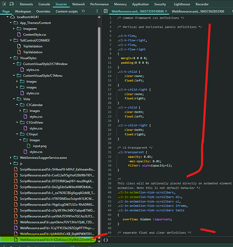
Task: Open the Console panel tab
Action: coord(44,4)
